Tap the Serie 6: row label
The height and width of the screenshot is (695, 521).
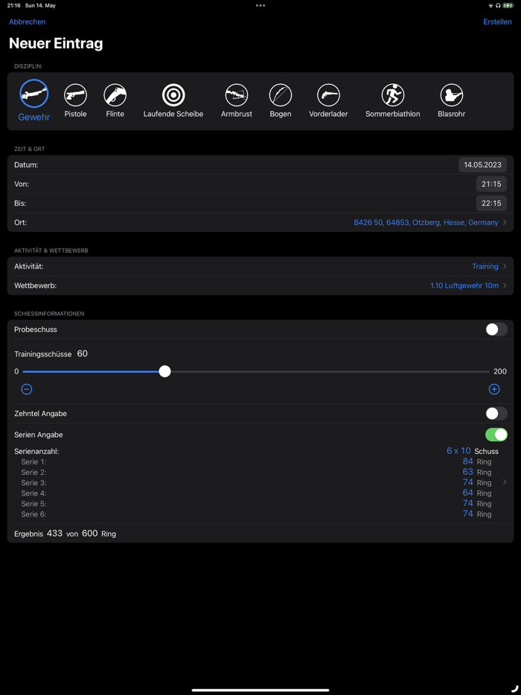pyautogui.click(x=33, y=515)
